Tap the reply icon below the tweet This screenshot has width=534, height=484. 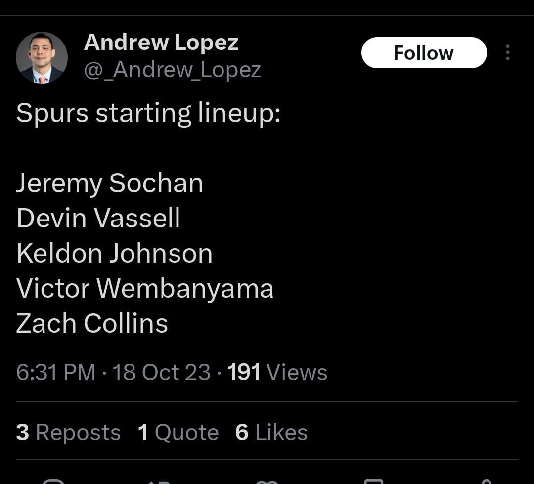coord(53,481)
